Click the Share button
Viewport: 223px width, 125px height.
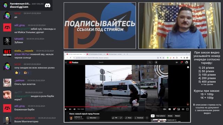[128, 118]
